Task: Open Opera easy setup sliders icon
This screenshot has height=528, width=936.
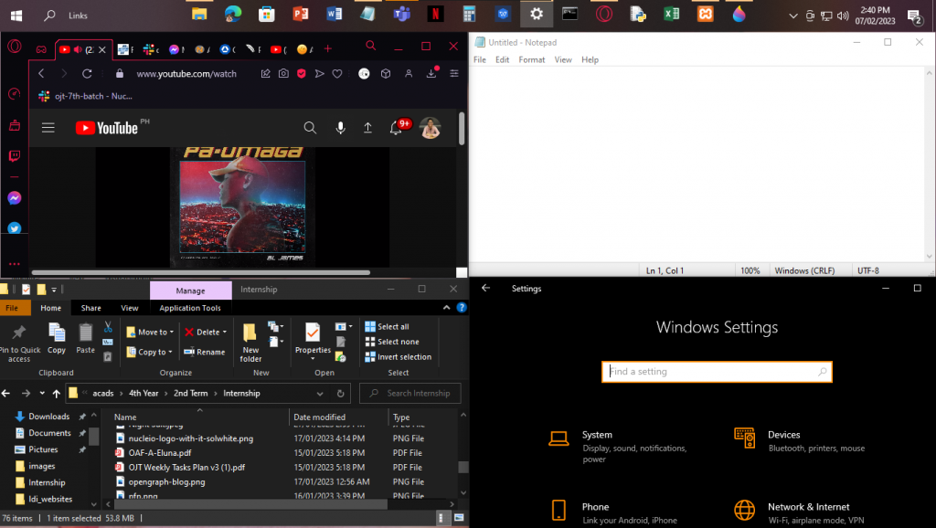Action: (453, 73)
